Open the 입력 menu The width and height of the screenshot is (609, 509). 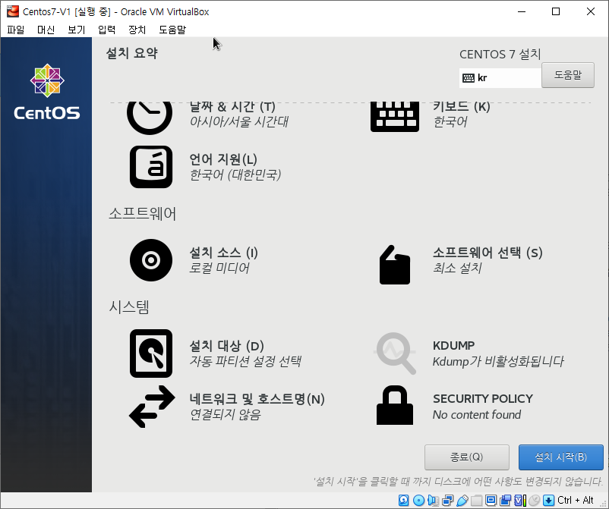pos(106,30)
